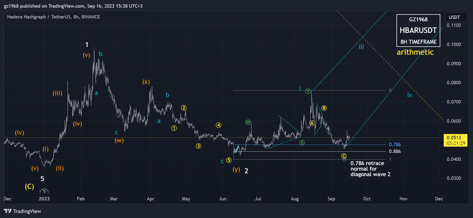Click the cyan iv projection label
This screenshot has height=218, width=473.
(x=409, y=95)
